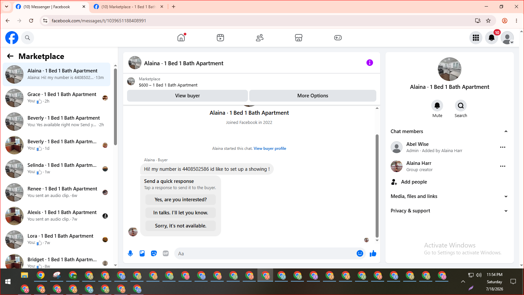Click the address bar URL

coord(99,21)
